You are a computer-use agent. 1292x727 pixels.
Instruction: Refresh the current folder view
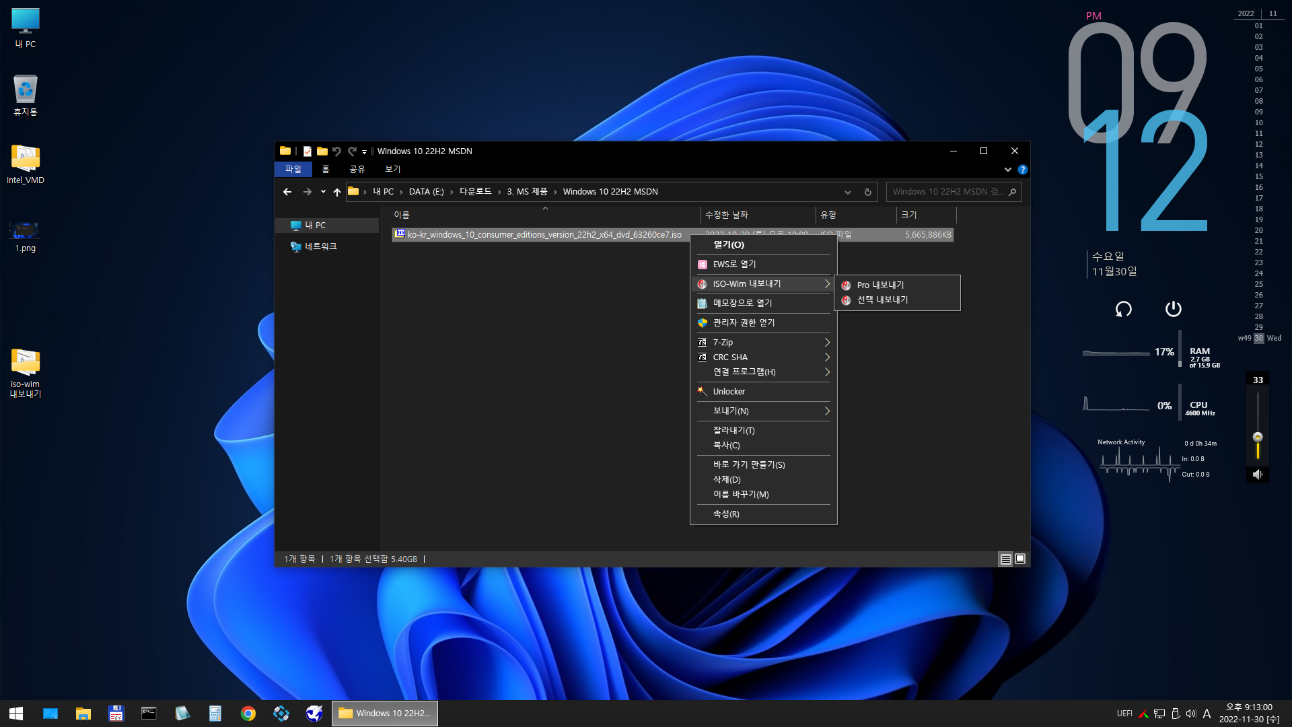[868, 192]
